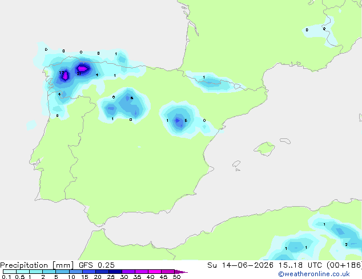Click the '15..18 UTC' time range text
Image resolution: width=362 pixels, height=279 pixels.
pyautogui.click(x=300, y=265)
